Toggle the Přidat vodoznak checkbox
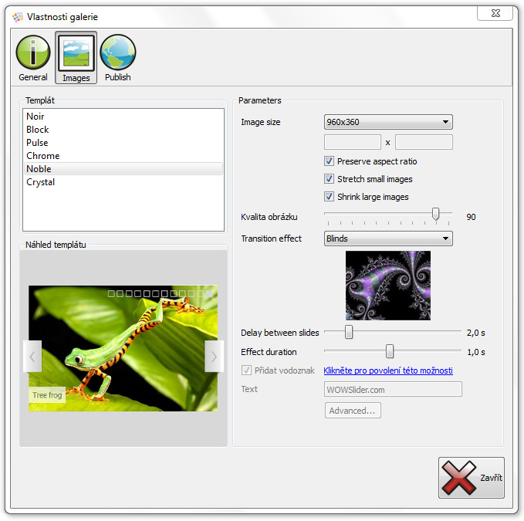This screenshot has width=524, height=521. [x=246, y=370]
